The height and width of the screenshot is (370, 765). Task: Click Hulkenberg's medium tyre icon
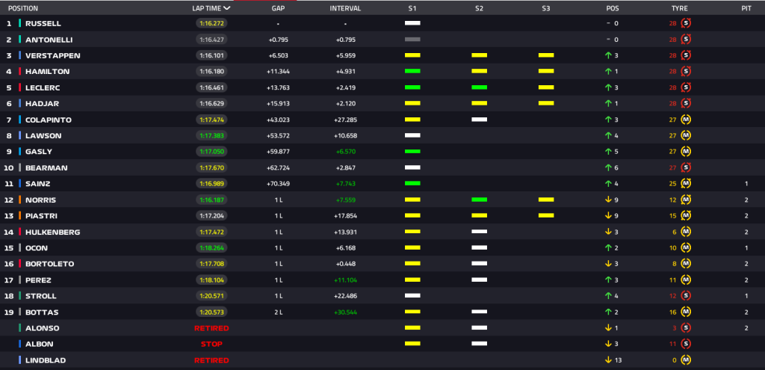click(686, 232)
